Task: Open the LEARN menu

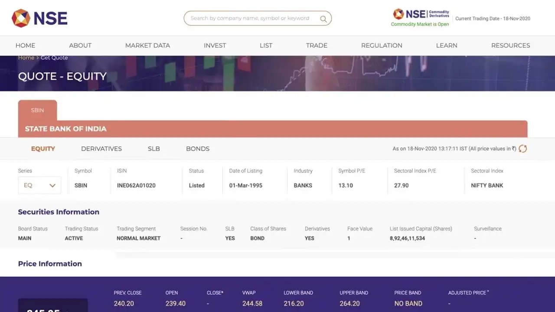Action: 447,45
